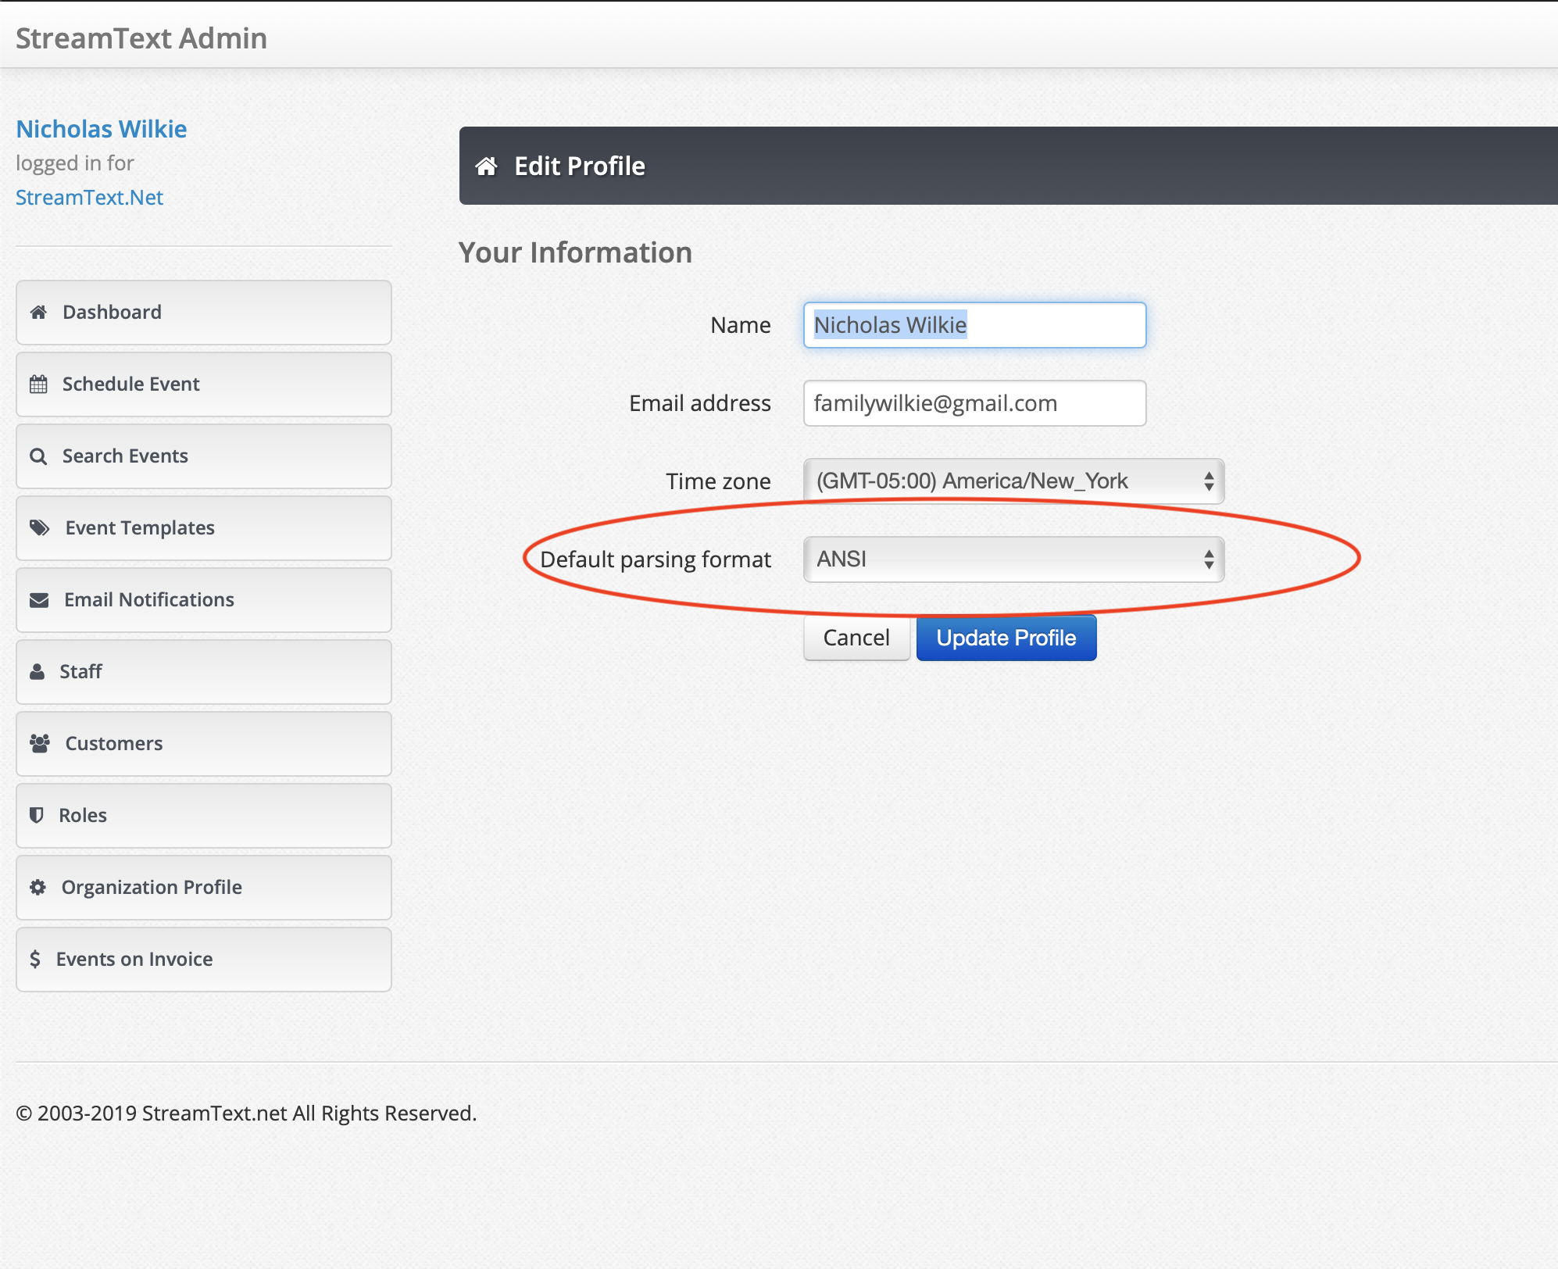Open Email Notifications settings
Image resolution: width=1558 pixels, height=1269 pixels.
204,600
